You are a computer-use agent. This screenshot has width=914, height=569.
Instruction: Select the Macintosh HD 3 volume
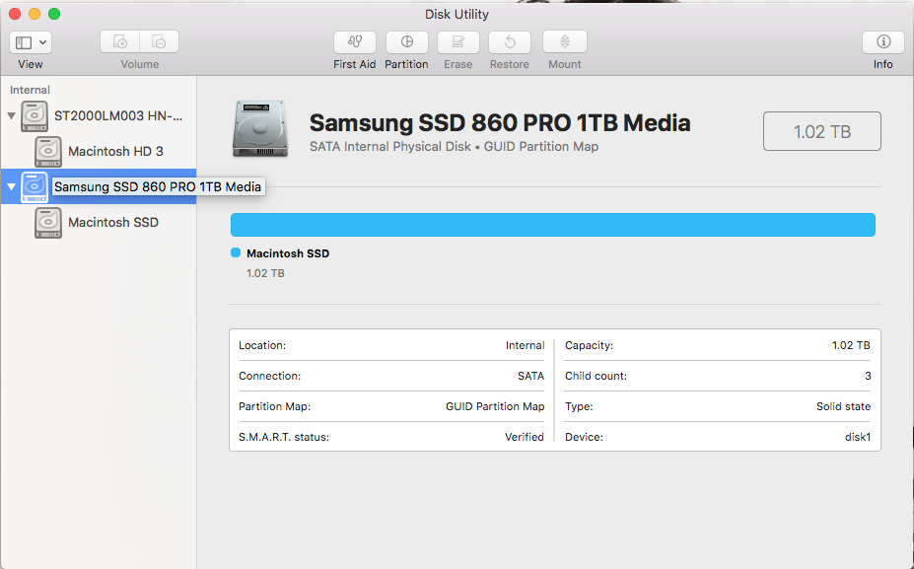99,151
